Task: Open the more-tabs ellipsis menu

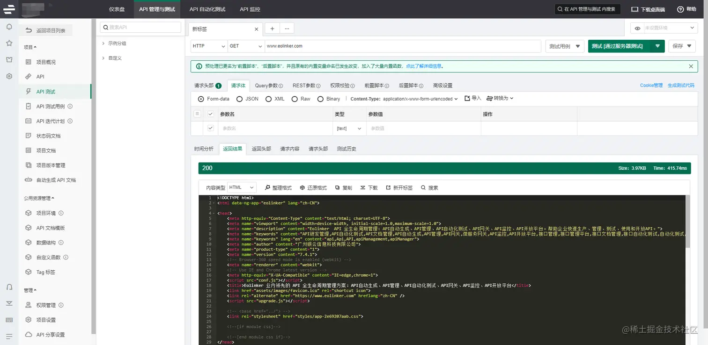Action: tap(287, 29)
